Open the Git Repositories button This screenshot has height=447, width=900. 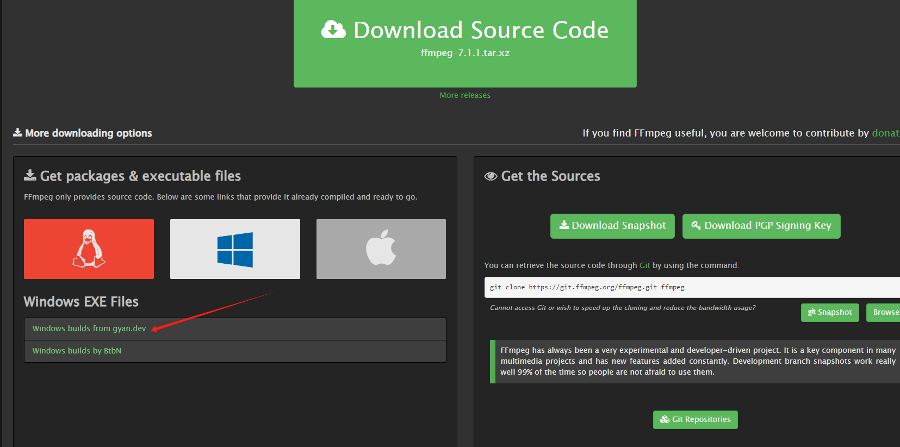click(696, 419)
